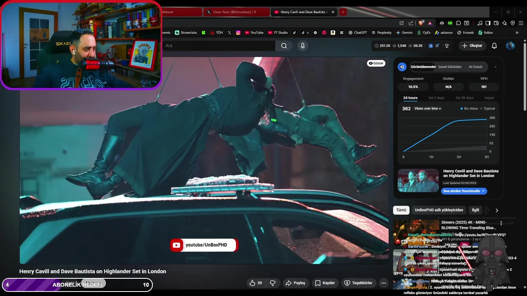
Task: Click the YouTube search magnifier button
Action: point(284,46)
